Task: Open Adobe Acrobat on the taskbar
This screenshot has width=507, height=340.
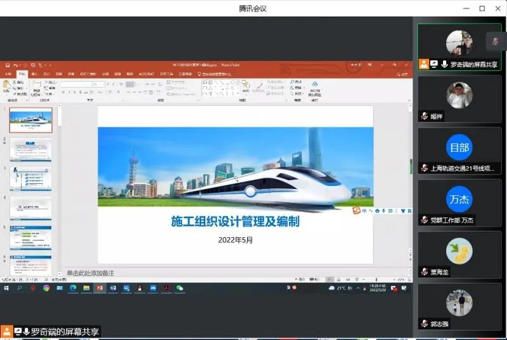Action: [x=167, y=288]
